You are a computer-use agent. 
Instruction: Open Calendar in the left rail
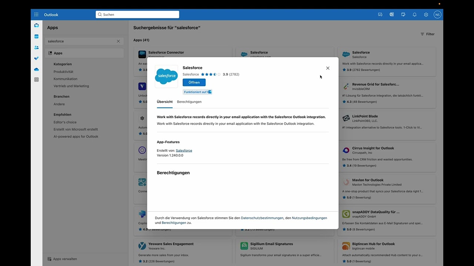pyautogui.click(x=36, y=36)
